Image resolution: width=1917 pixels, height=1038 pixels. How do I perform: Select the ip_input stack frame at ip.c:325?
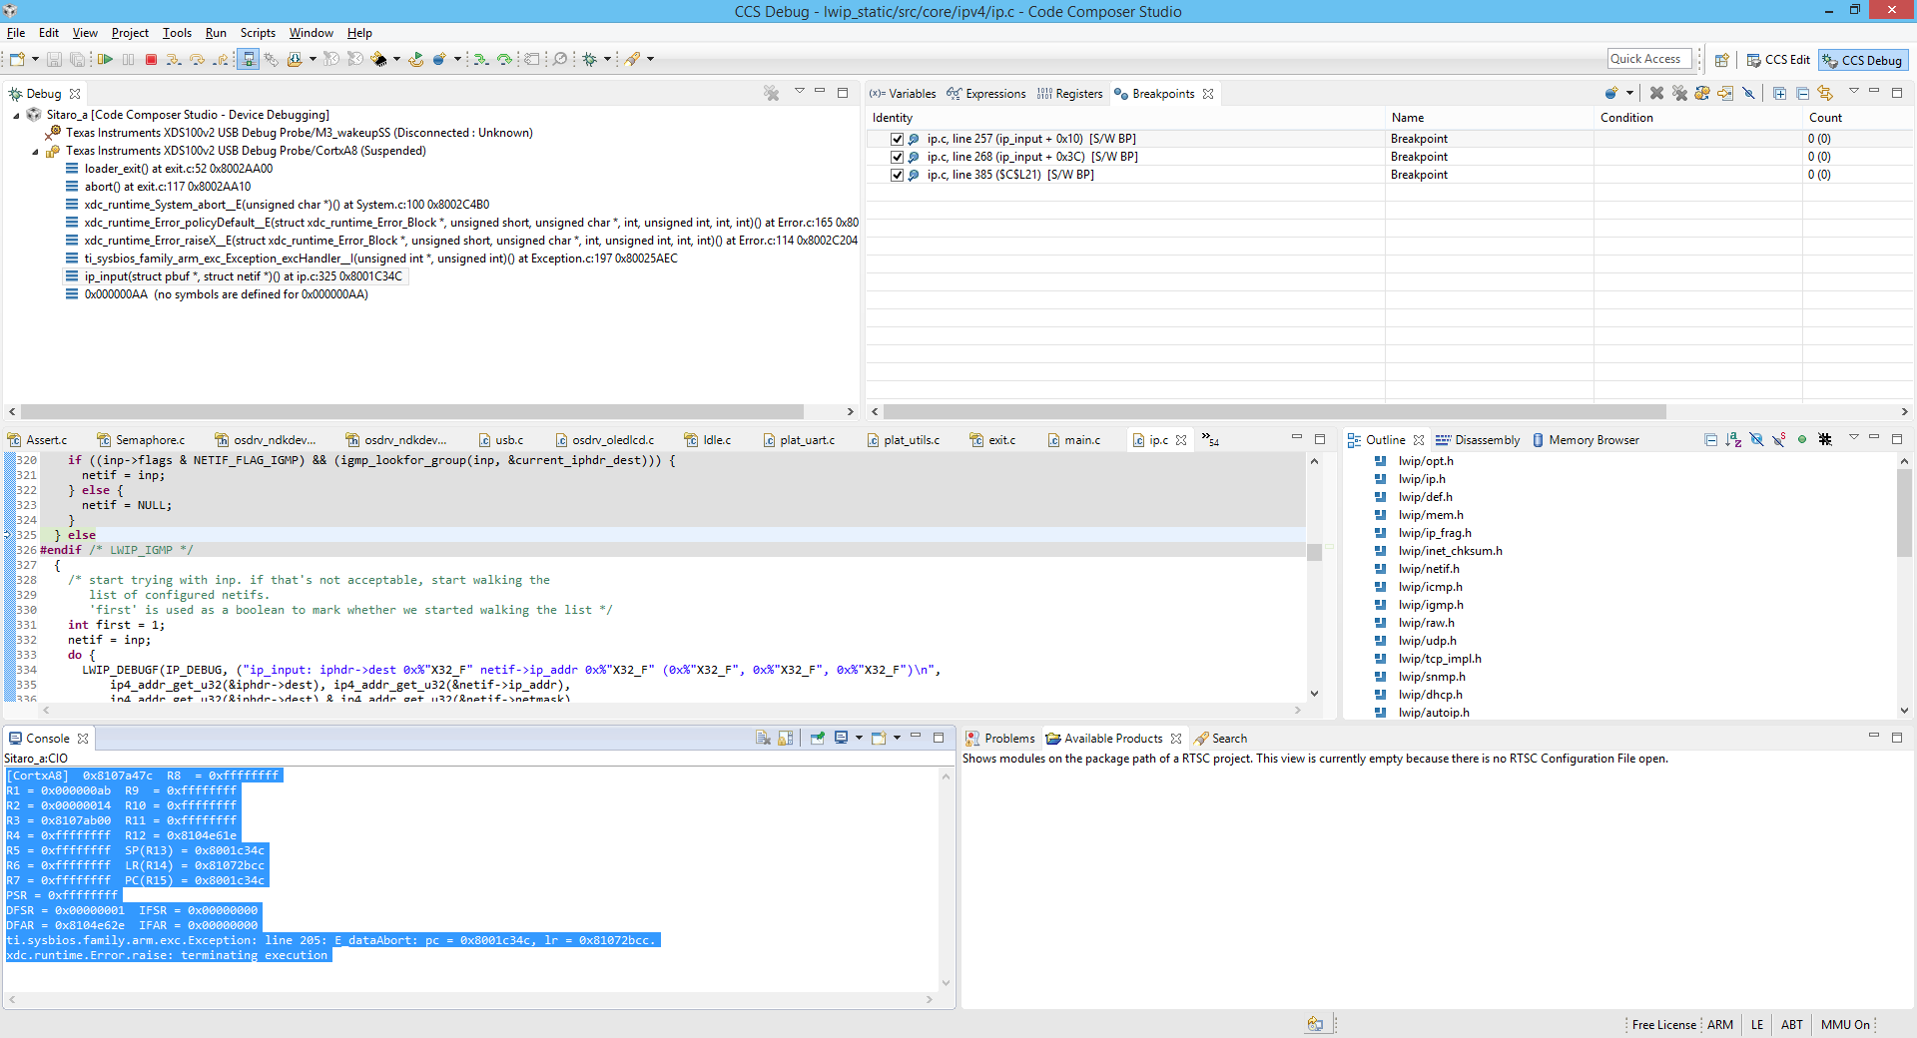243,276
